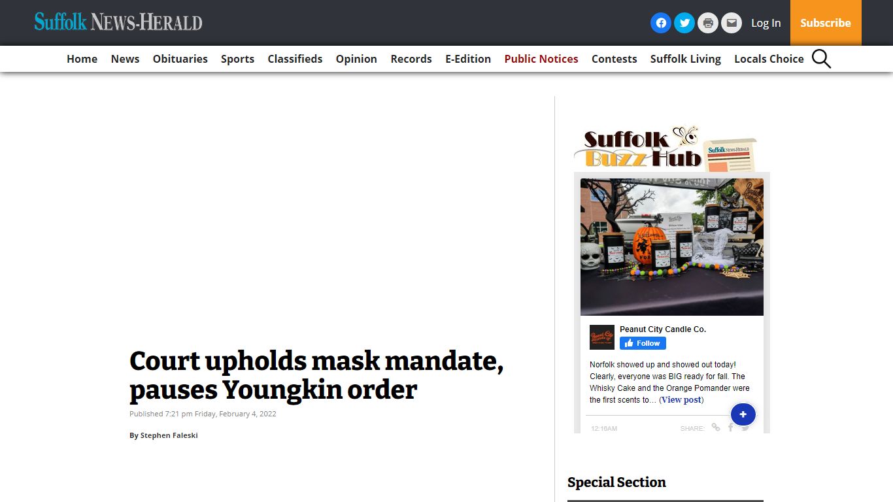
Task: Click the Twitter share icon in widget
Action: coord(746,428)
